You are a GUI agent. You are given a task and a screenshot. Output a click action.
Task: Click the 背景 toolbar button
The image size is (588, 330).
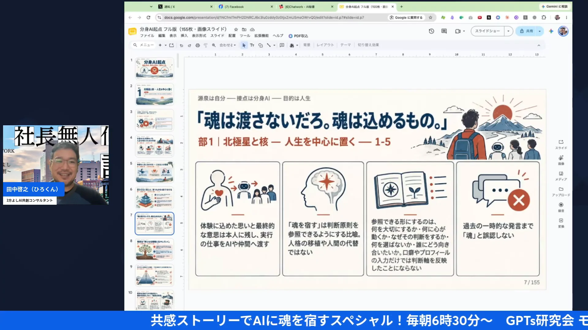[x=307, y=45]
